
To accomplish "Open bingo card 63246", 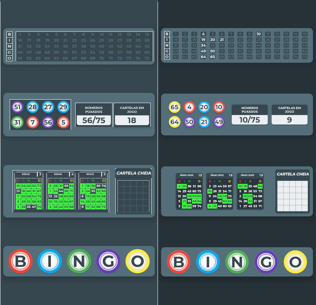I will (61, 191).
